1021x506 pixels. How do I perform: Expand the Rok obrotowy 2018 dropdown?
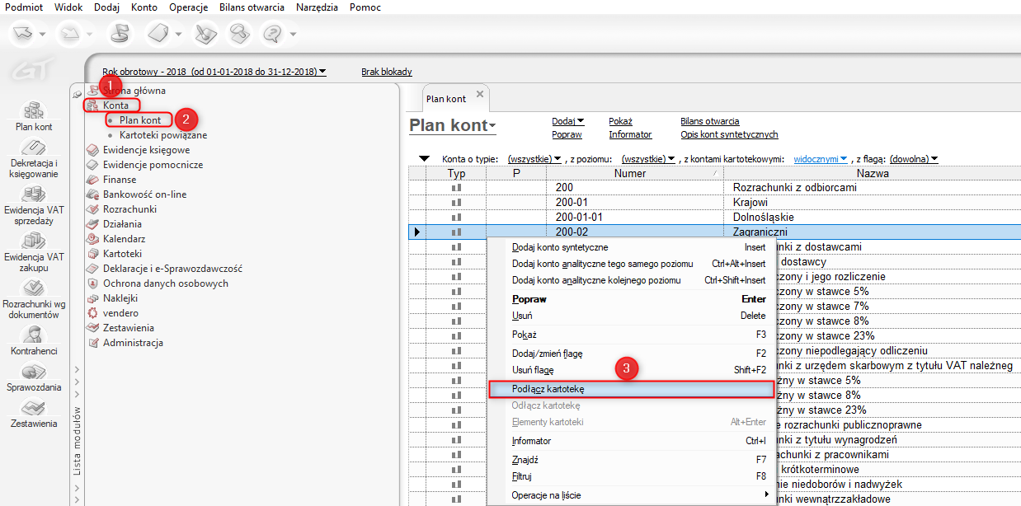[214, 72]
